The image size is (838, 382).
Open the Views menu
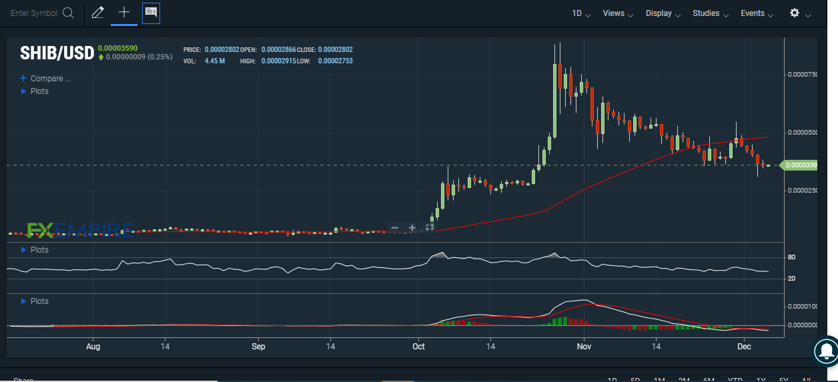click(x=617, y=13)
